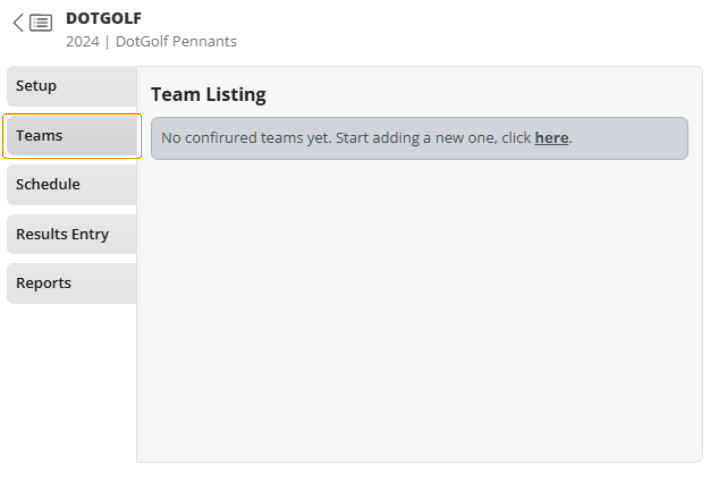Navigate back using header left arrow
This screenshot has height=482, width=719.
pos(18,23)
